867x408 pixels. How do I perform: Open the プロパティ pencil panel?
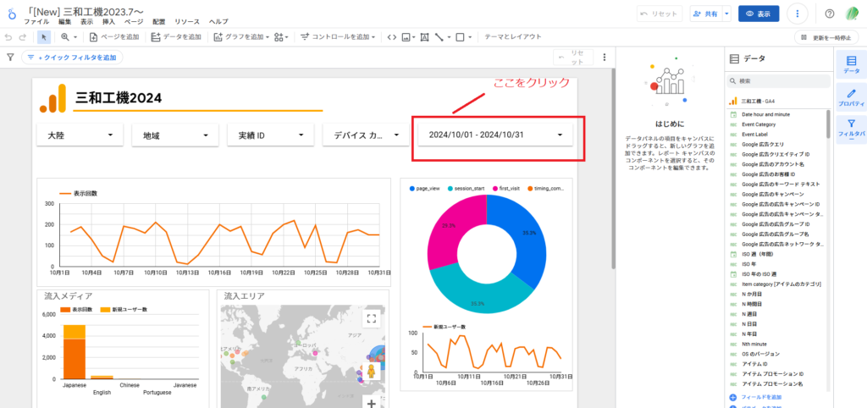point(851,97)
